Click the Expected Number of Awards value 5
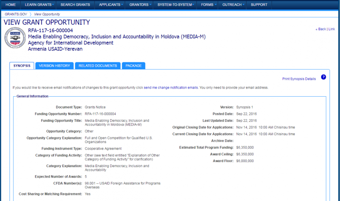 [x=86, y=176]
